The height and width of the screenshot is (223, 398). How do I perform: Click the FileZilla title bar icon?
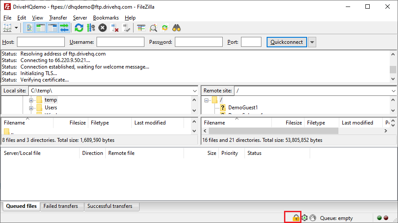coord(7,7)
